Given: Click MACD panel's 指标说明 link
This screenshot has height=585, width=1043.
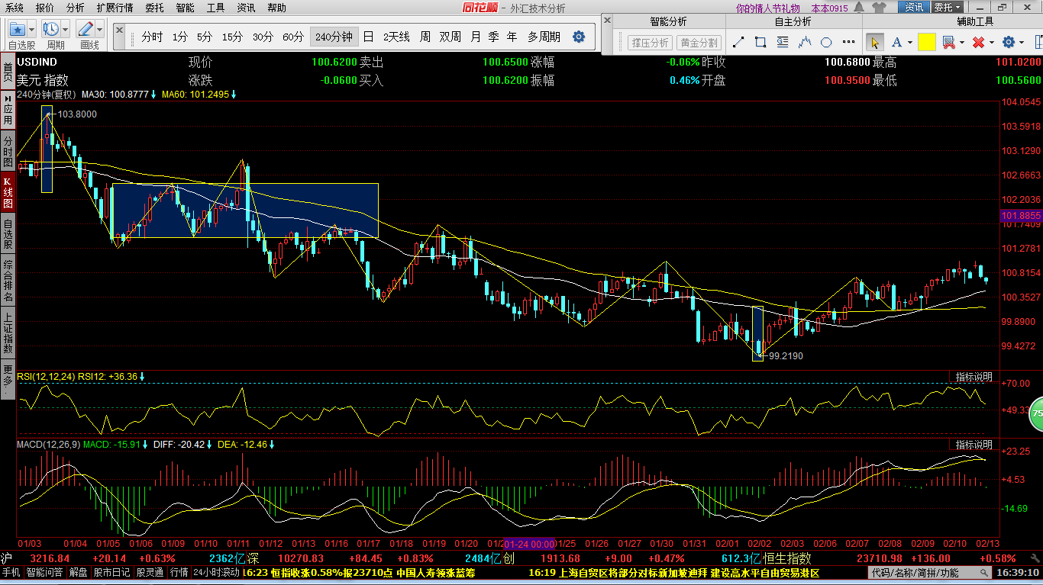Looking at the screenshot, I should (974, 444).
